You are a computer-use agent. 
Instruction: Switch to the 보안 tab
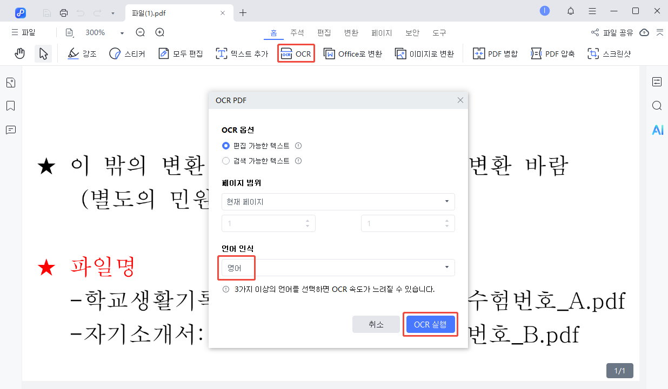tap(412, 32)
